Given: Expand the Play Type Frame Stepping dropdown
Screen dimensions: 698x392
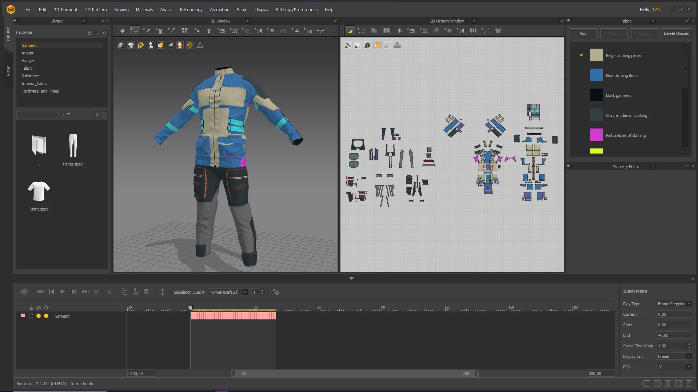Looking at the screenshot, I should pos(674,304).
